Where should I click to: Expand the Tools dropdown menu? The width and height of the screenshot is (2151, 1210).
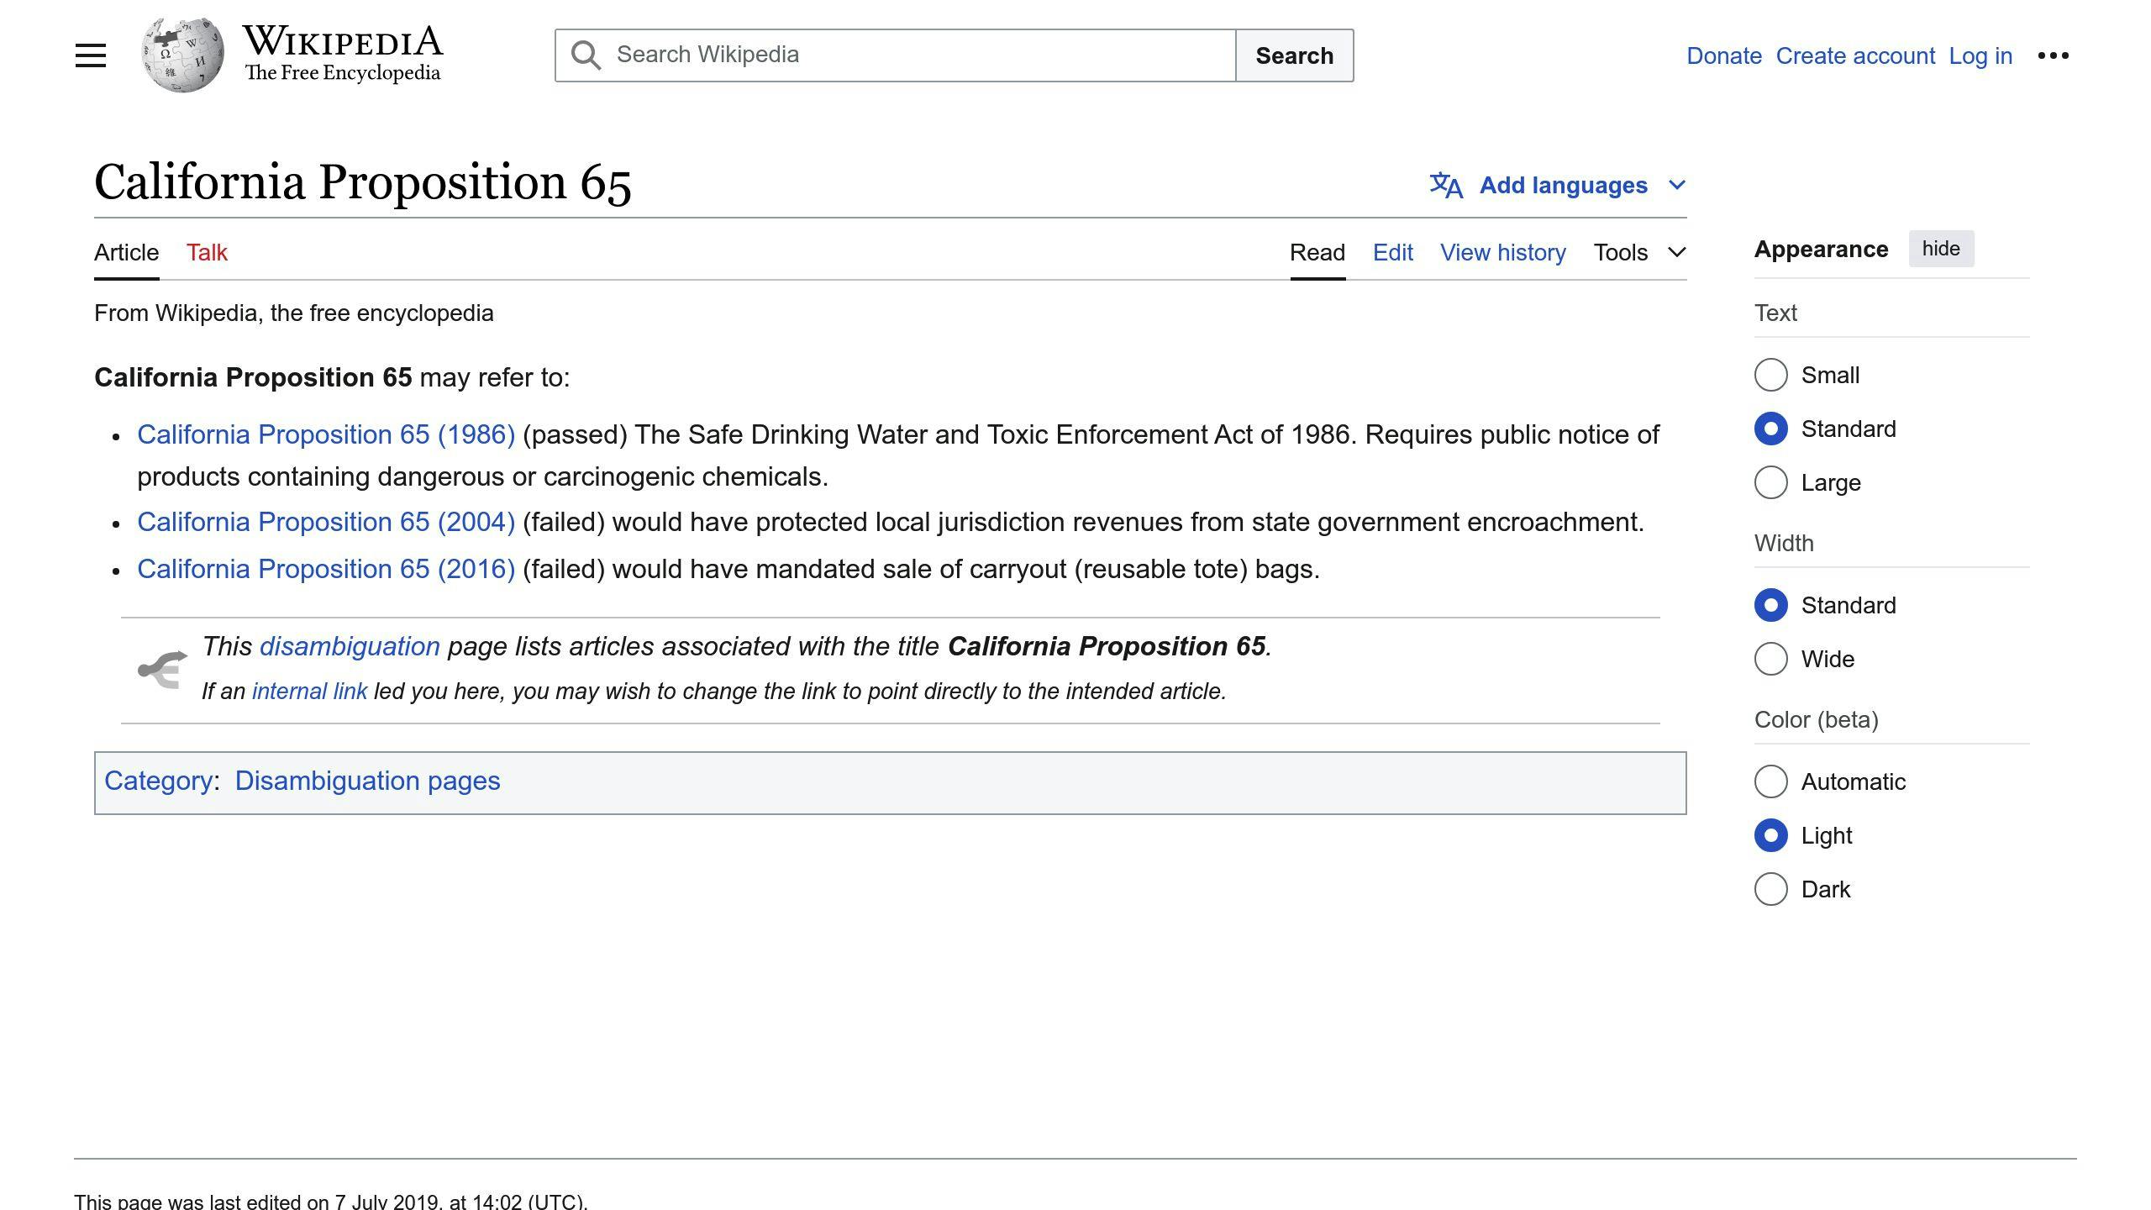pos(1639,252)
